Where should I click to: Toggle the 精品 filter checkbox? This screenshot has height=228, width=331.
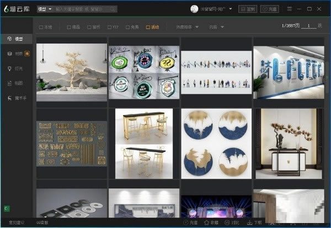pos(69,26)
